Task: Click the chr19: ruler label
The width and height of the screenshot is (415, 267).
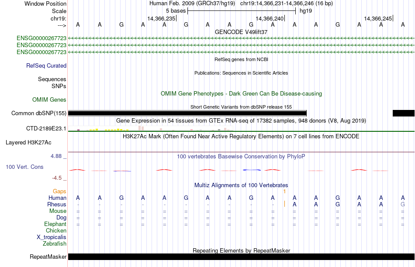Action: click(x=59, y=18)
